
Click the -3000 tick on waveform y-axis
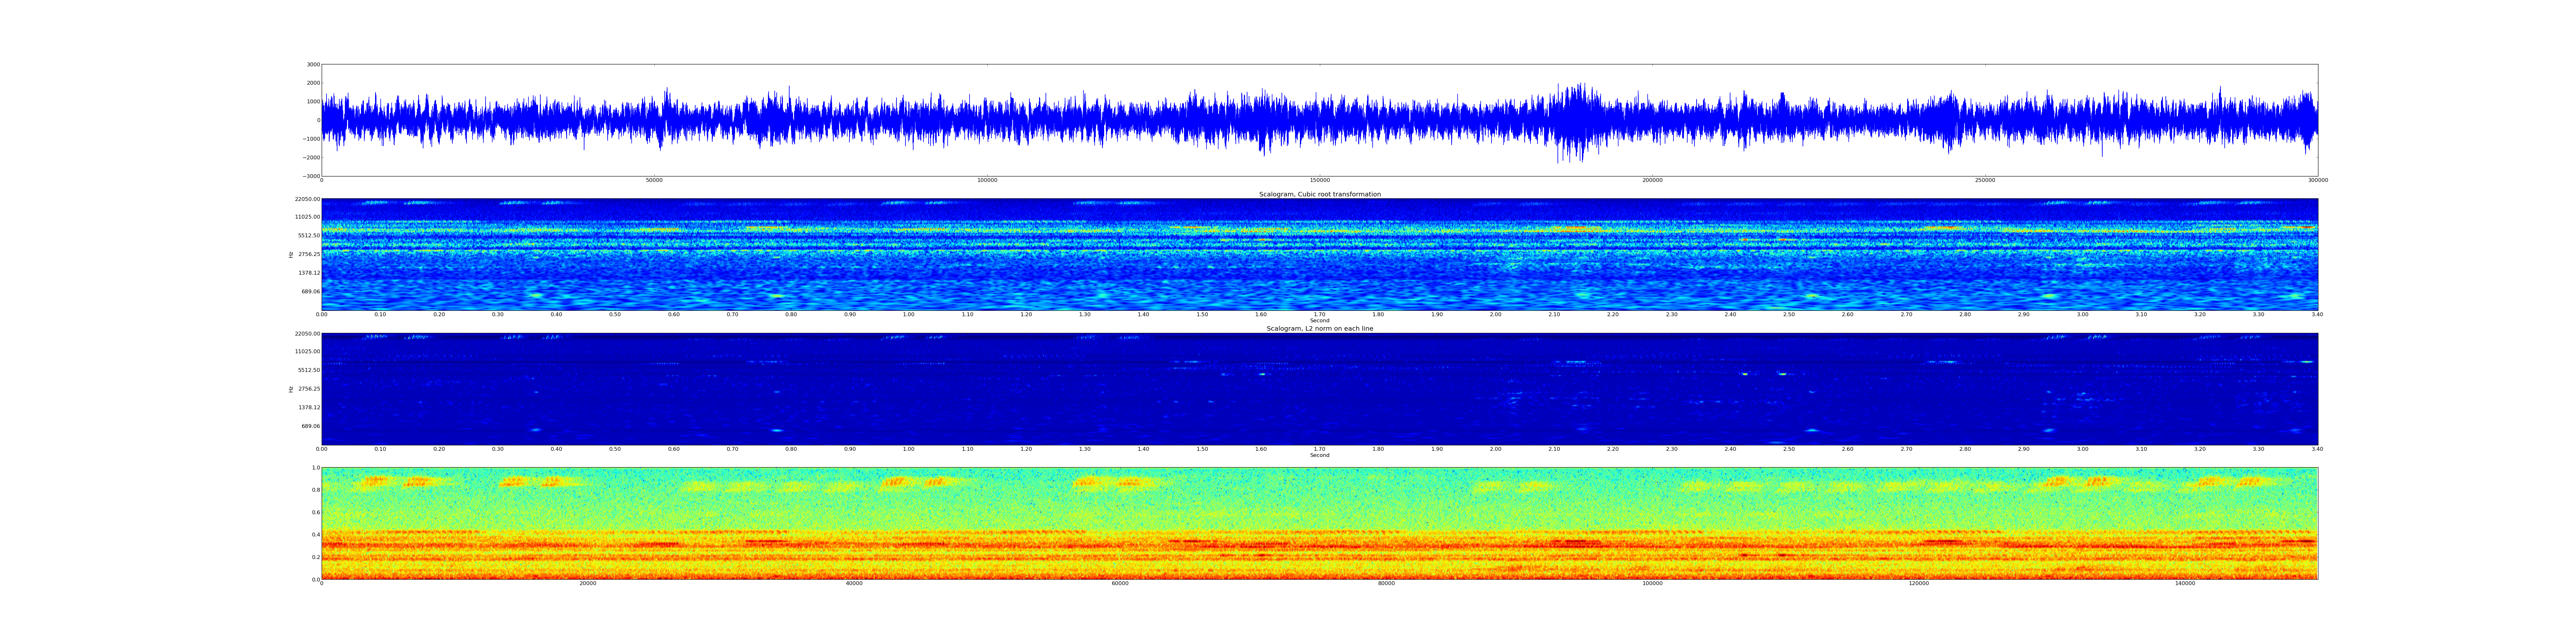311,176
